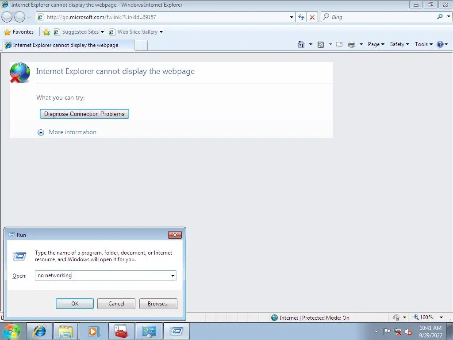Click Internet Explorer taskbar icon
Viewport: 453px width, 340px height.
(39, 331)
